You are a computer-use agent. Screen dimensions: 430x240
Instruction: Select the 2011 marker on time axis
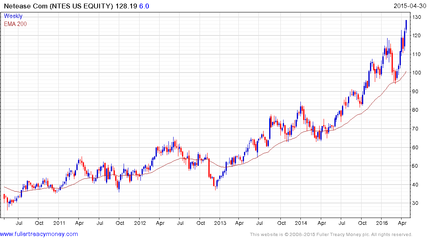59,223
